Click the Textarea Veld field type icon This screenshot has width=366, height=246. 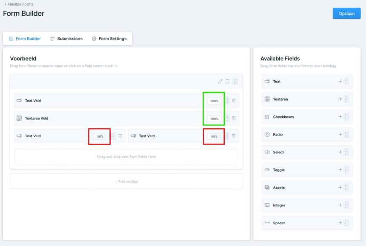click(x=19, y=119)
